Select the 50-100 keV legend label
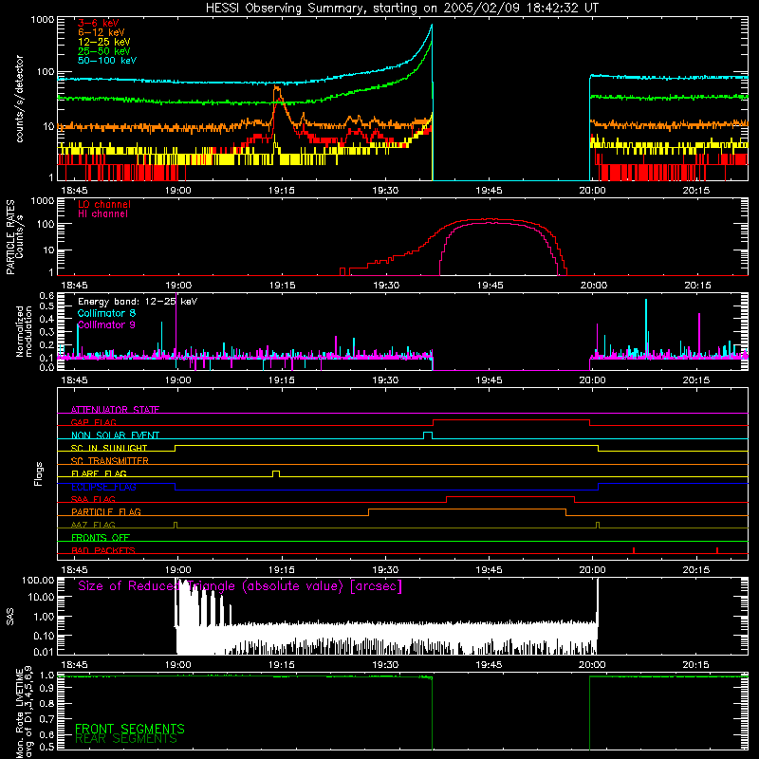This screenshot has width=759, height=759. pyautogui.click(x=107, y=61)
